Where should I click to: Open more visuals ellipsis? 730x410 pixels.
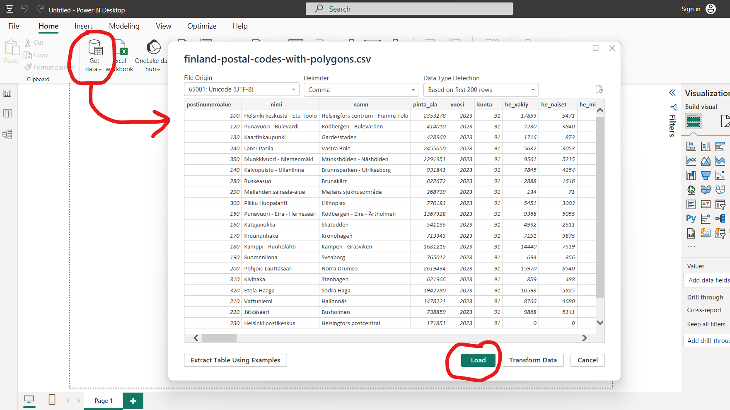(691, 247)
